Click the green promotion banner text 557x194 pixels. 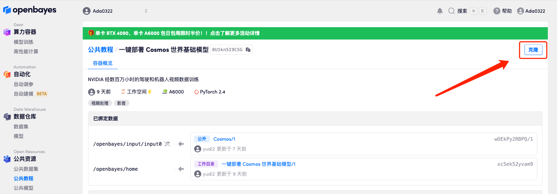pos(177,33)
